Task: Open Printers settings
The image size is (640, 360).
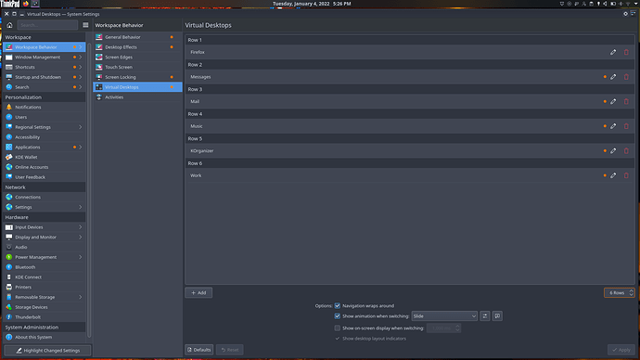Action: (45, 287)
